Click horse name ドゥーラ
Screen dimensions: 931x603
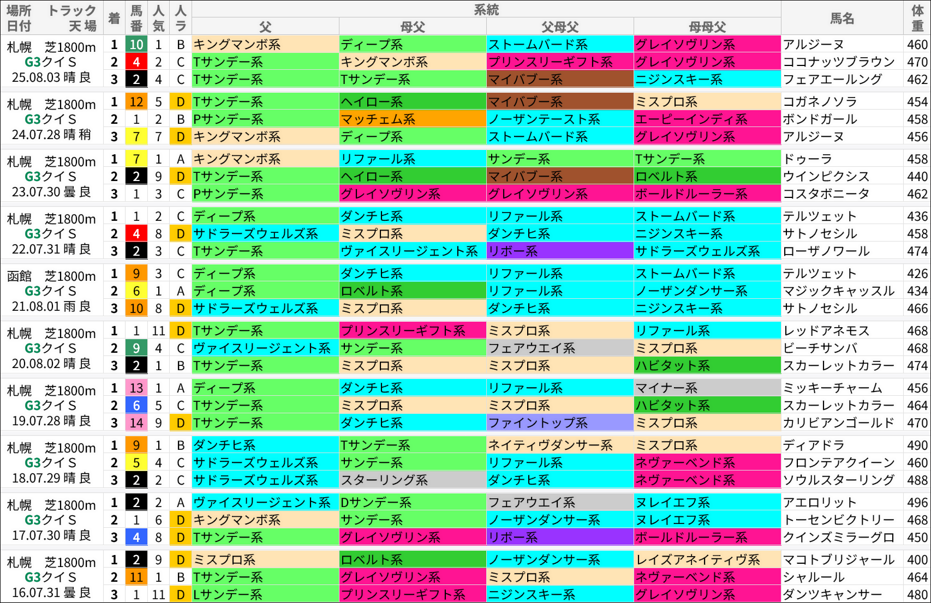(808, 159)
